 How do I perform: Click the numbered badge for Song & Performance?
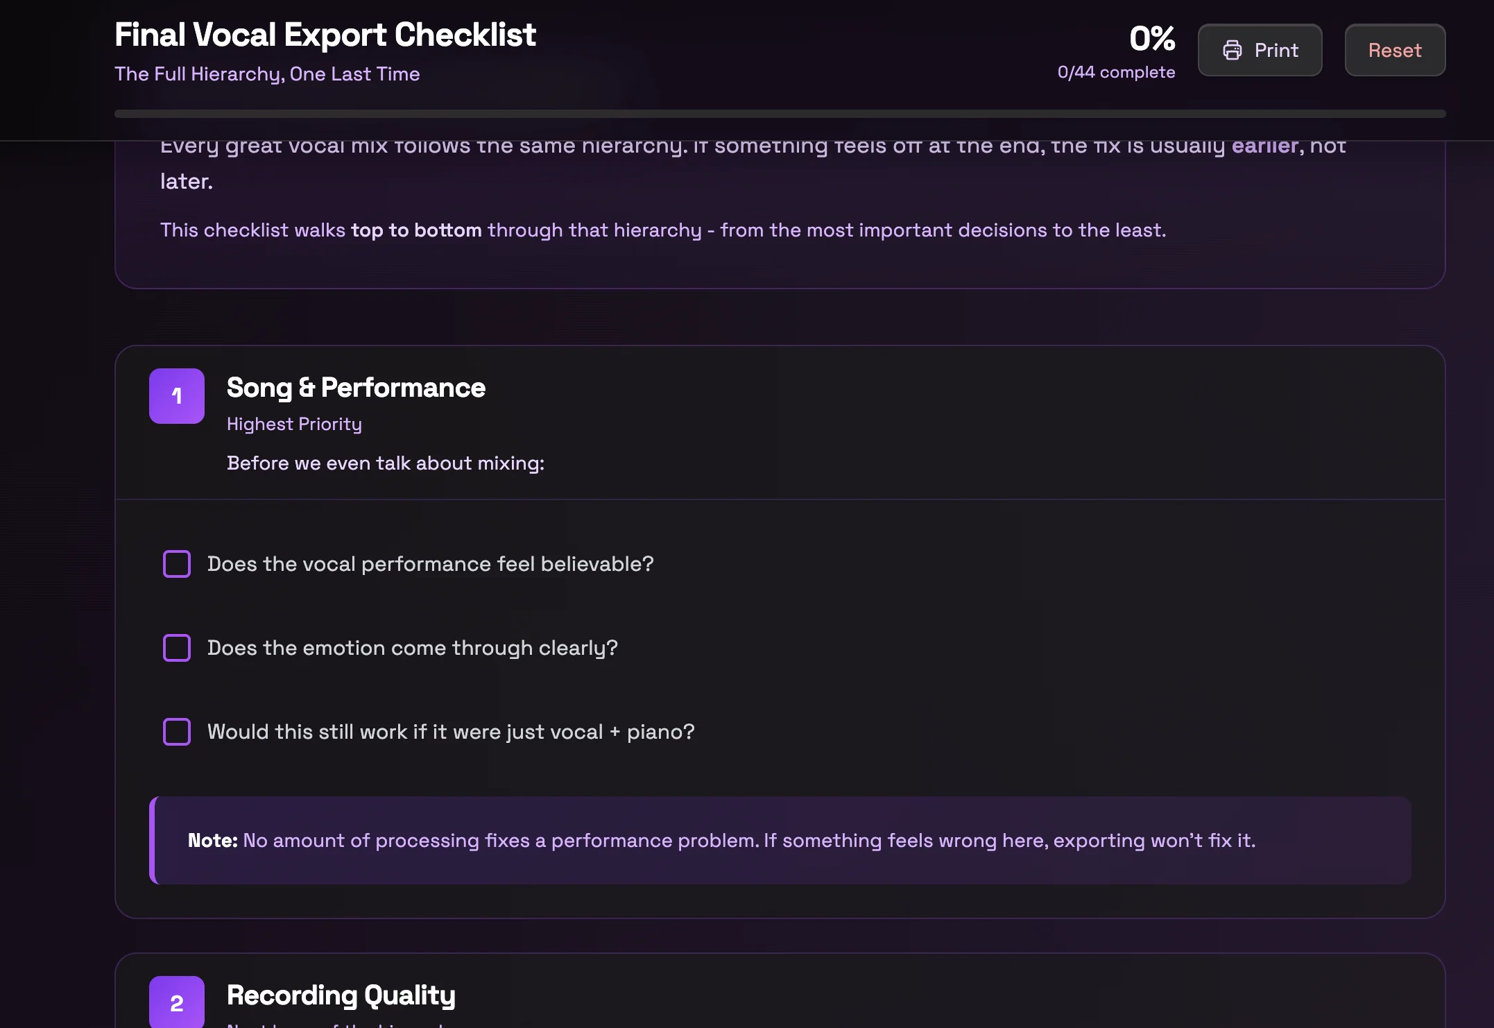coord(177,395)
